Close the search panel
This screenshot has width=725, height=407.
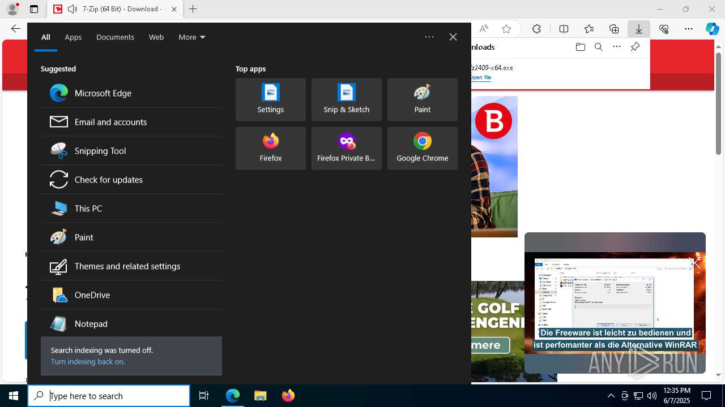[453, 37]
